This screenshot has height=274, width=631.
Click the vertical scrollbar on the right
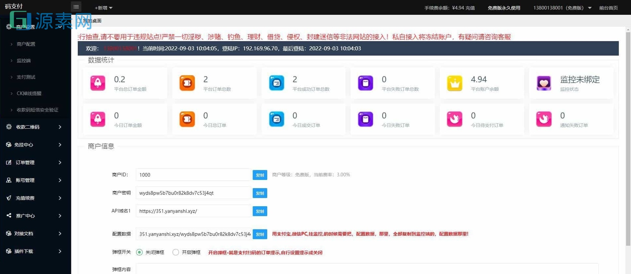click(628, 138)
